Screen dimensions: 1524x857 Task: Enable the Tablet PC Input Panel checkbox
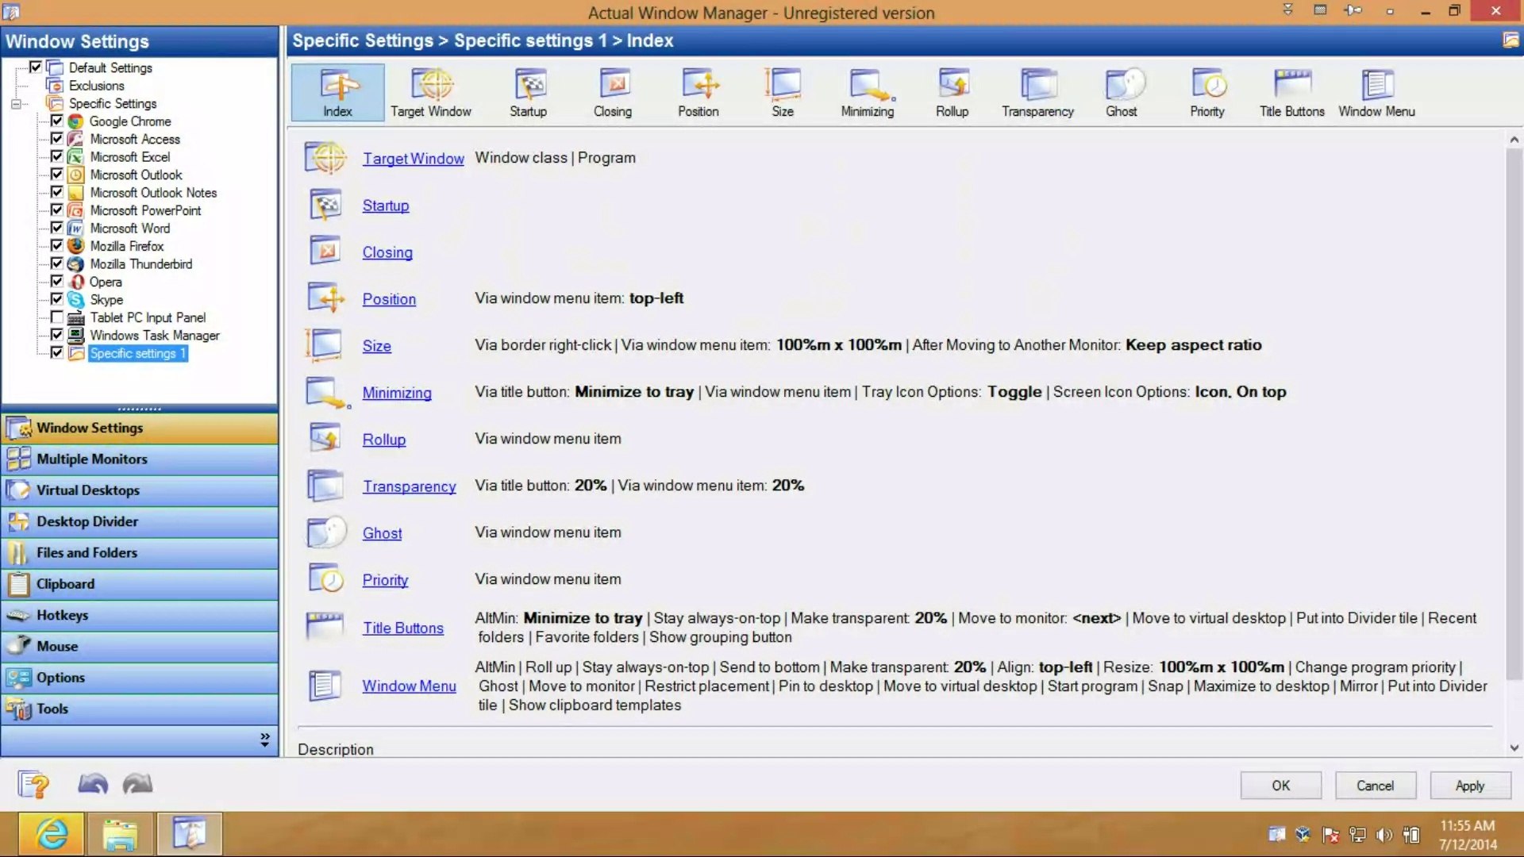(x=56, y=317)
